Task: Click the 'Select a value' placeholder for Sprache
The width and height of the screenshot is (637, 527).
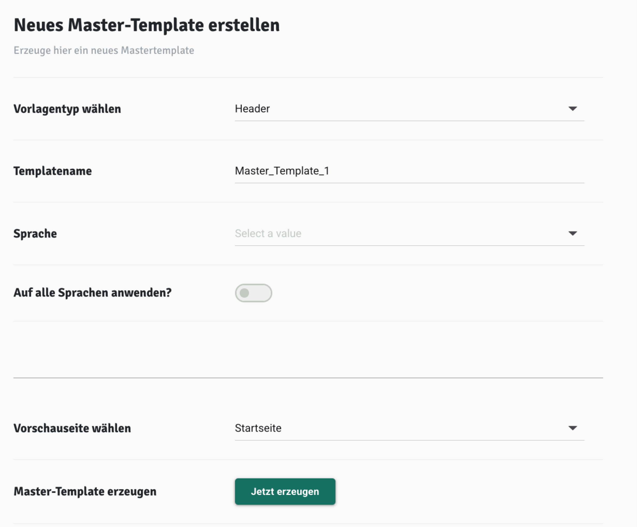Action: tap(268, 233)
